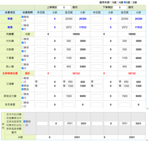This screenshot has width=149, height=146.
Task: Click first-semester 全日班 午餐費 field showing 1100
Action: coord(69,58)
